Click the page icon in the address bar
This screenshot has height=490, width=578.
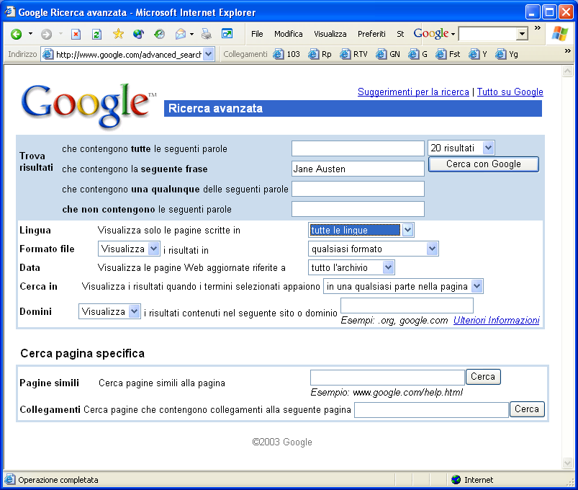48,54
